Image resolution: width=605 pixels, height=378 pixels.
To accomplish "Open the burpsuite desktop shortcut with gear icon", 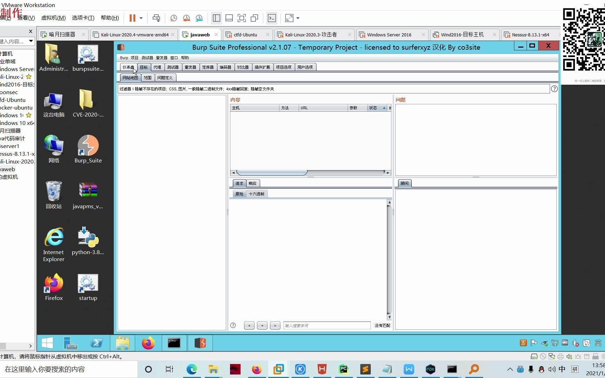I will coord(88,58).
